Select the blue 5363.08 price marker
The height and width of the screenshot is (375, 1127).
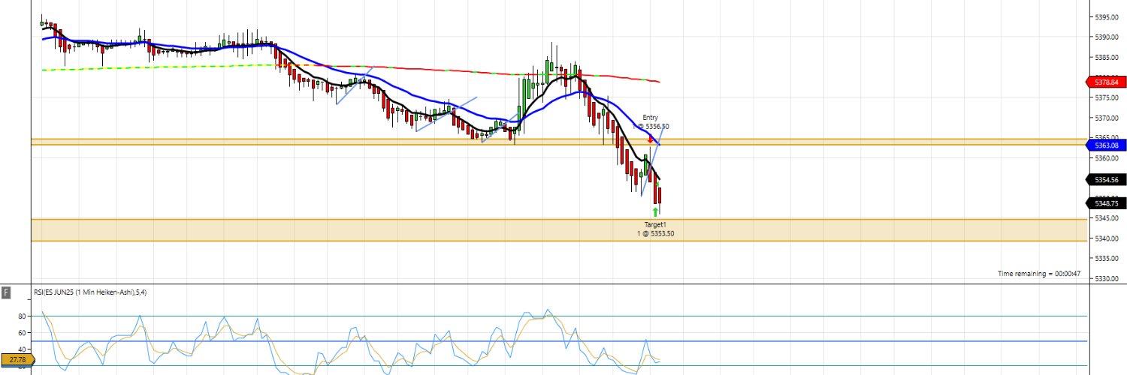click(1107, 145)
